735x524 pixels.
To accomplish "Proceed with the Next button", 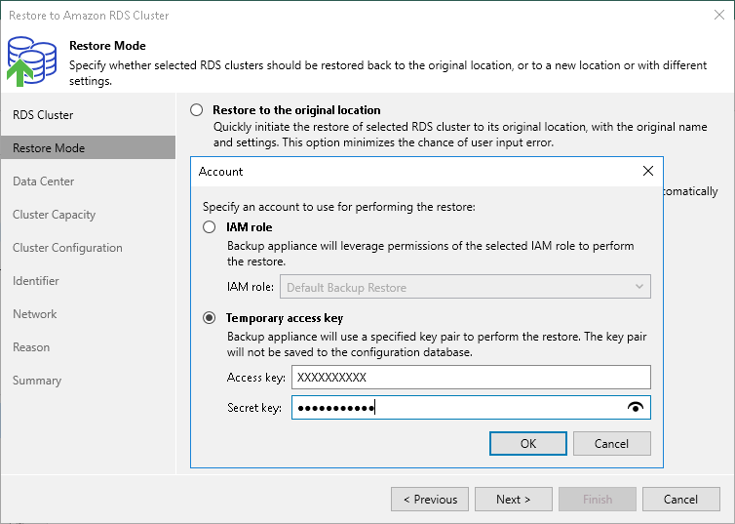I will [x=513, y=500].
